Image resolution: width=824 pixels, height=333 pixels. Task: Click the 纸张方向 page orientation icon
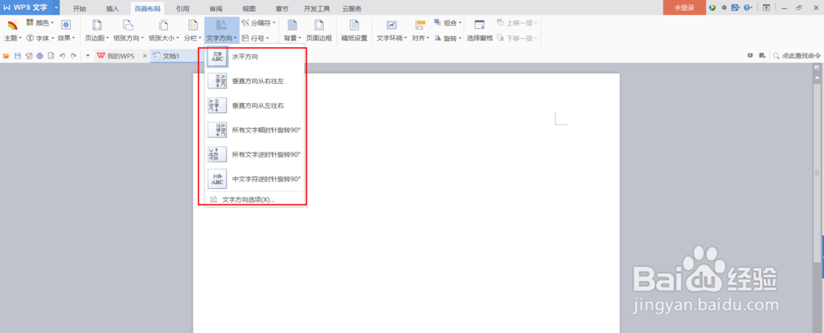pos(129,25)
